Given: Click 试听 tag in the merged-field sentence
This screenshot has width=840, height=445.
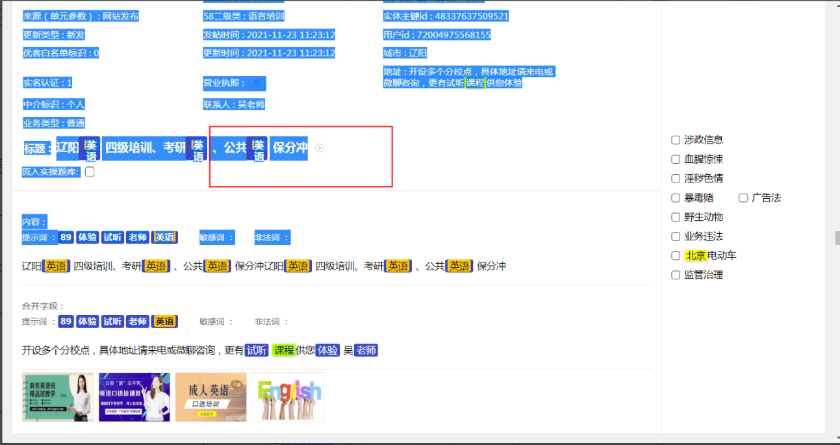Looking at the screenshot, I should click(256, 351).
